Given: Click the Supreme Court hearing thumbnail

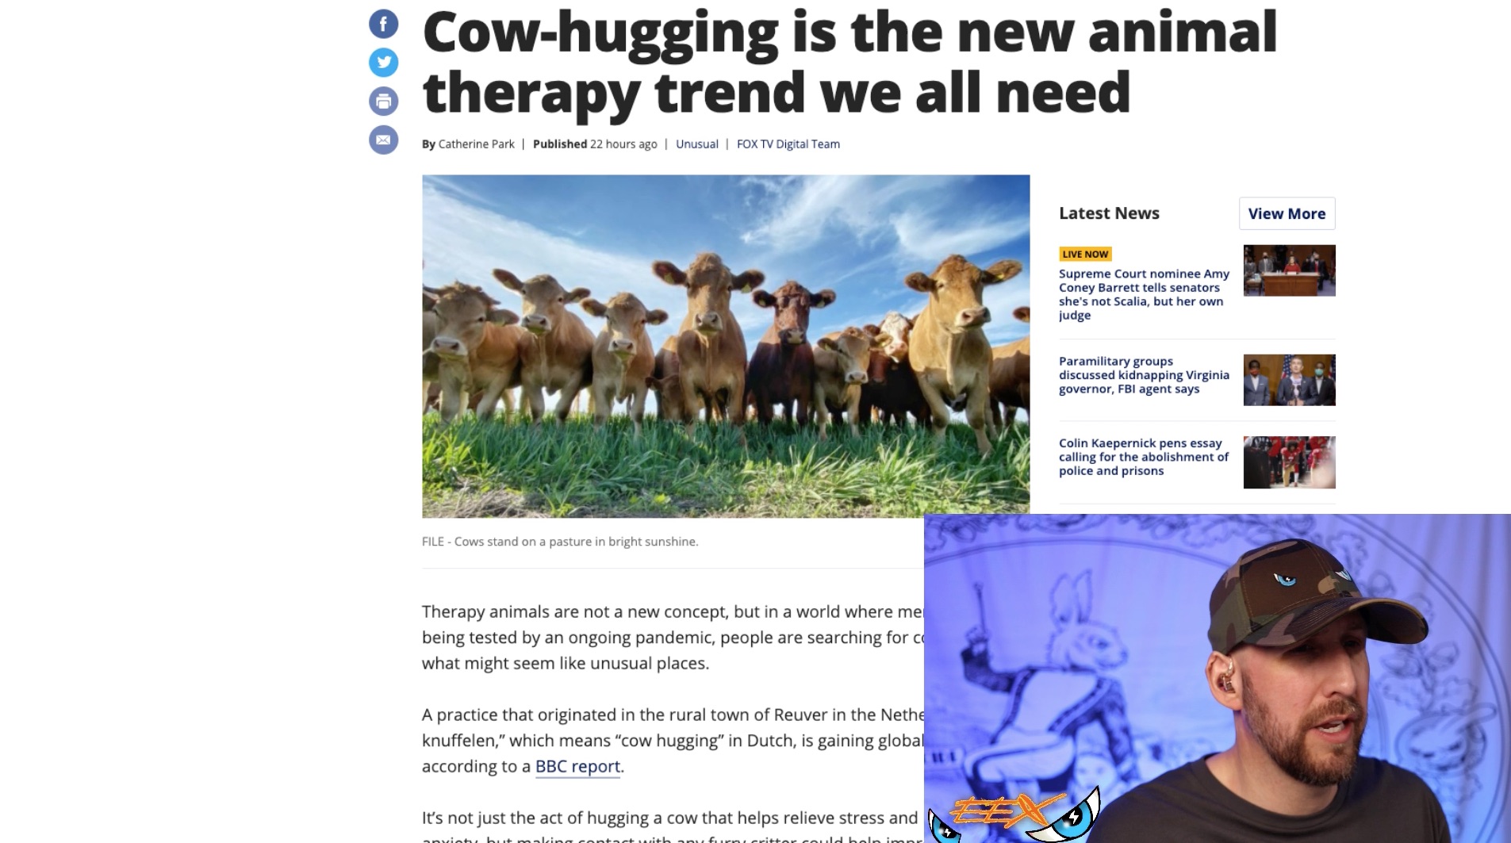Looking at the screenshot, I should pos(1289,270).
